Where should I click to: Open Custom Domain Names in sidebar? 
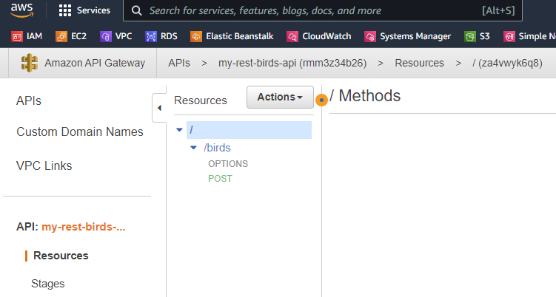(x=80, y=132)
